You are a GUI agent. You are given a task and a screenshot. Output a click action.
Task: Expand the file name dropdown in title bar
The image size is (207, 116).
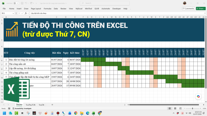pos(66,3)
